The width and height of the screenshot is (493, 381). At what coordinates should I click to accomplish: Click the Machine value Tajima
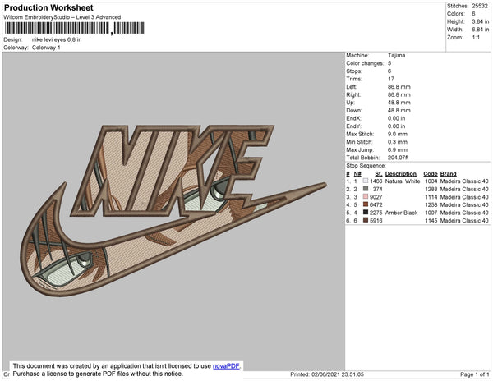[x=397, y=55]
